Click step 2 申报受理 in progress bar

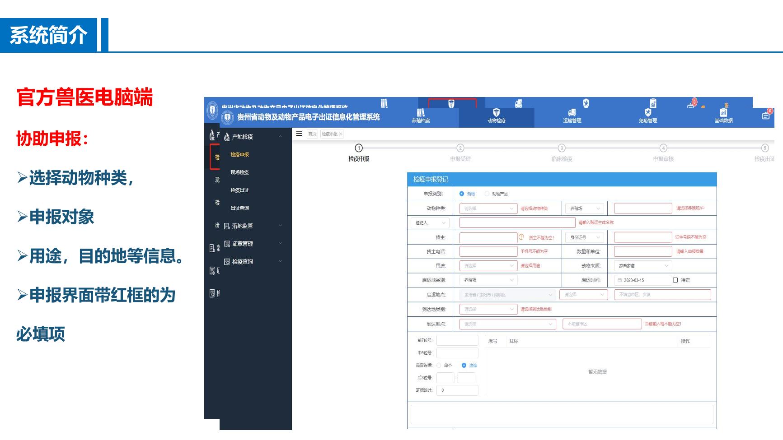click(x=460, y=148)
